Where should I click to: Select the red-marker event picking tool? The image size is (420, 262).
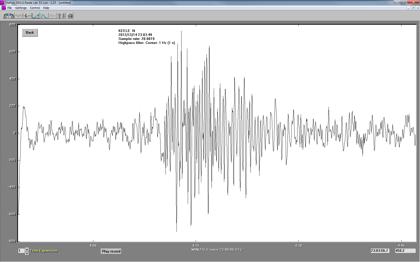tap(27, 16)
